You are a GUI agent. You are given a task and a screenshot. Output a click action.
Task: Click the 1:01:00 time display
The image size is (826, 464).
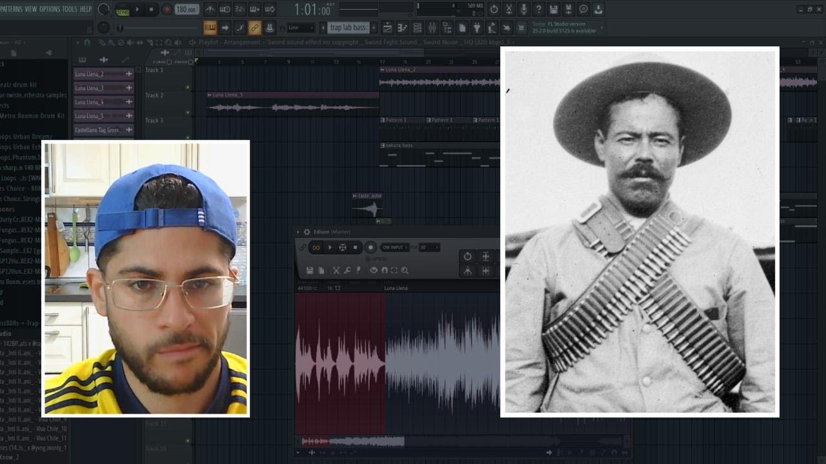click(x=312, y=10)
